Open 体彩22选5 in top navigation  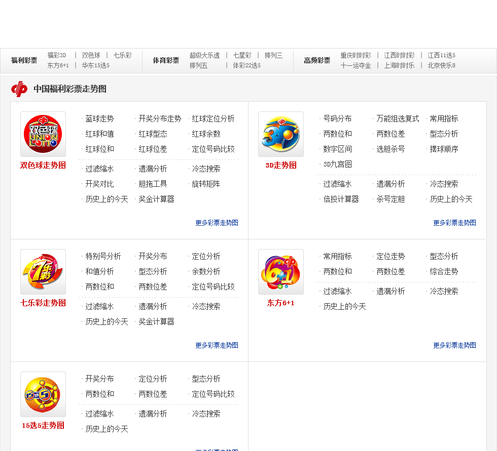[x=246, y=65]
